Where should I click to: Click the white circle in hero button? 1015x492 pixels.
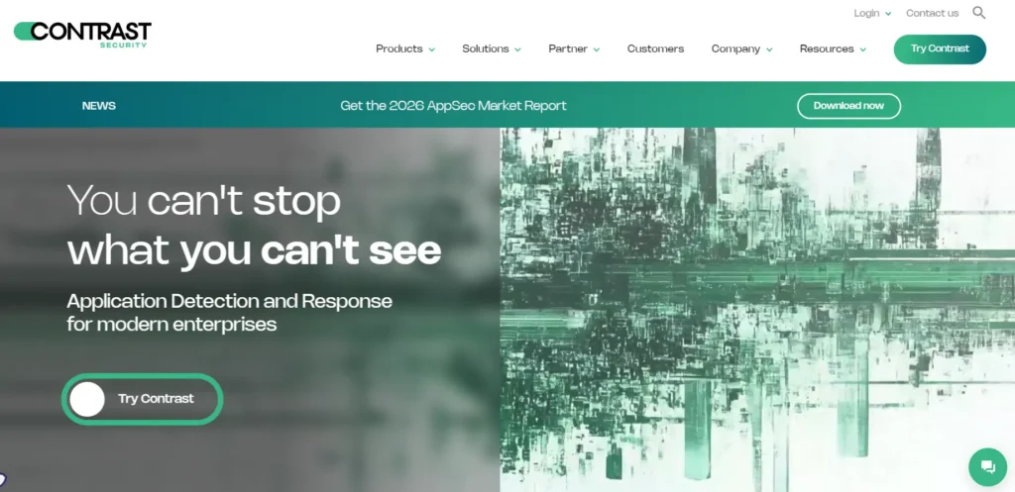87,399
